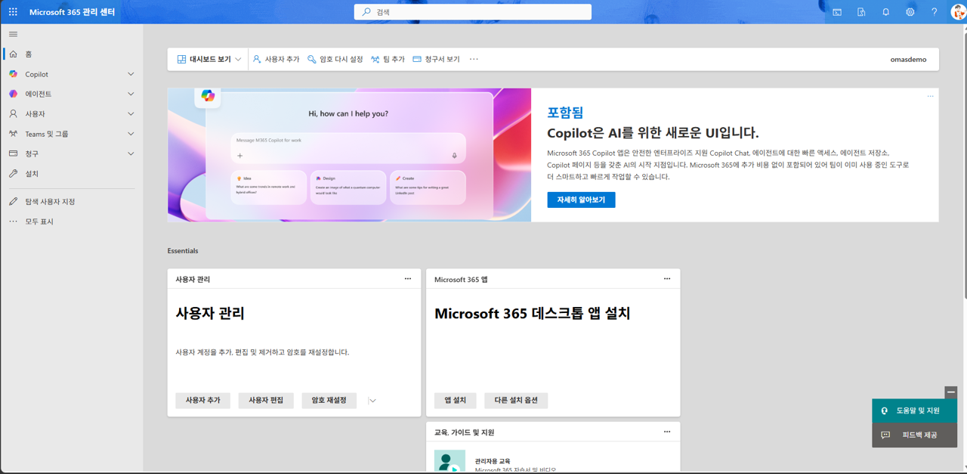The image size is (967, 474).
Task: Click the omasdemo tenant name
Action: [x=908, y=59]
